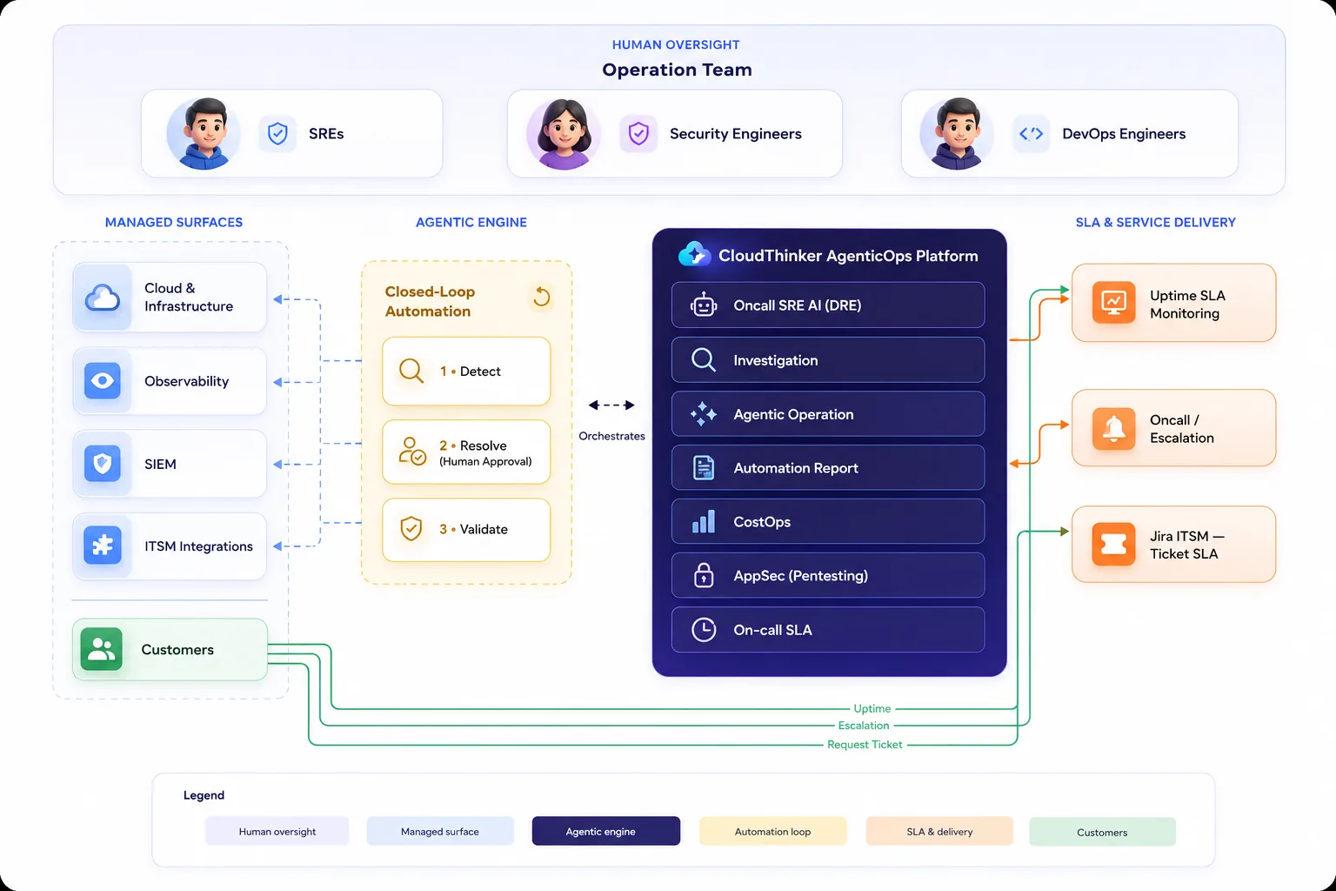Click the HUMAN OVERSIGHT heading
The width and height of the screenshot is (1336, 891).
tap(676, 45)
